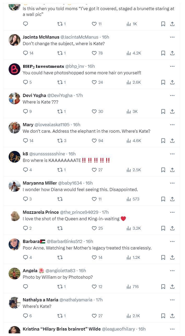
Task: Open the 16h timestamp on Angela's tweet
Action: tap(82, 271)
